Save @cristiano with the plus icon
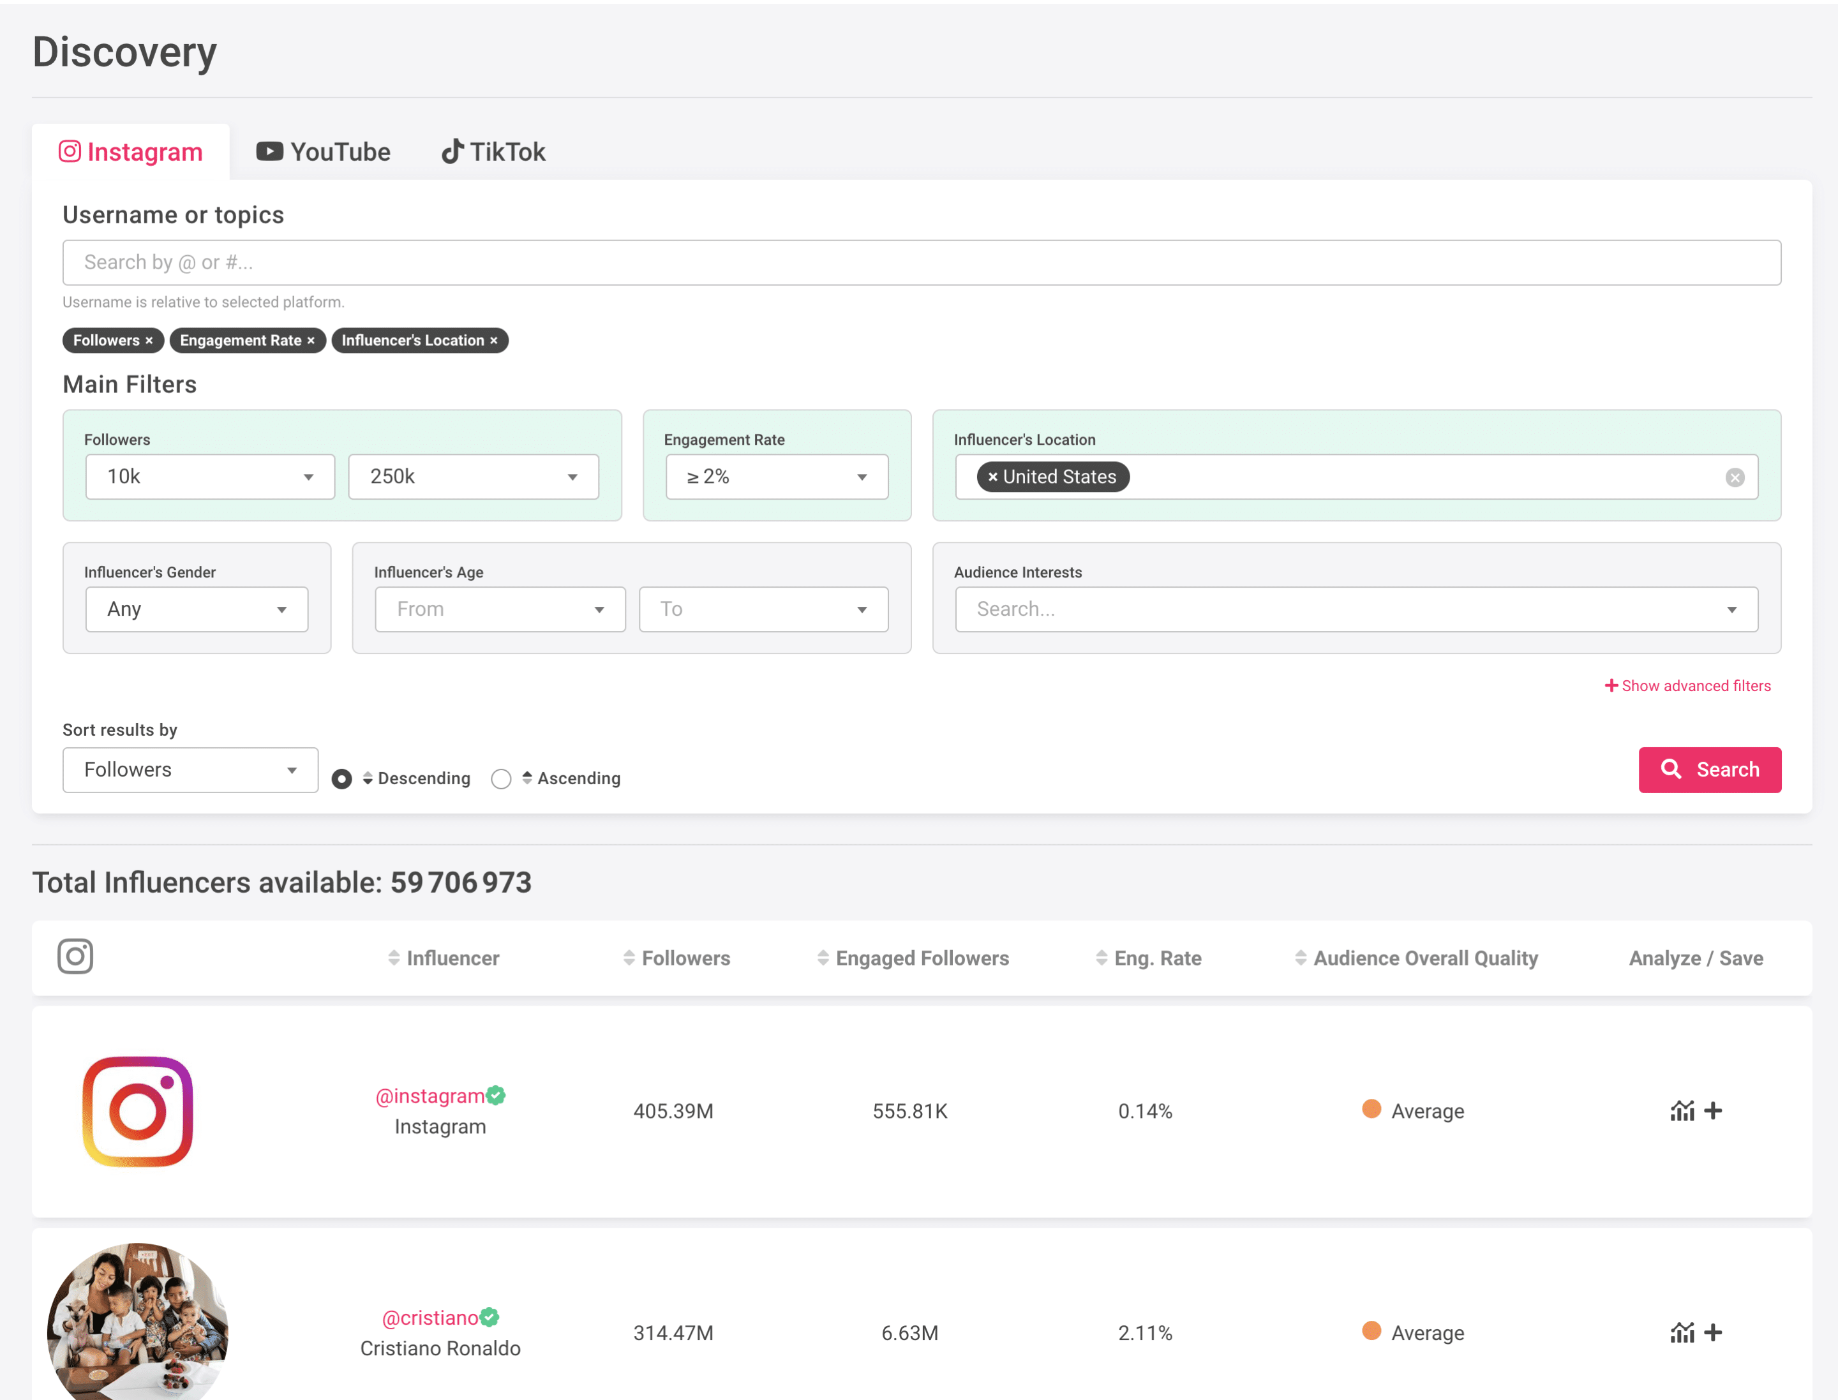This screenshot has width=1838, height=1400. [1713, 1332]
